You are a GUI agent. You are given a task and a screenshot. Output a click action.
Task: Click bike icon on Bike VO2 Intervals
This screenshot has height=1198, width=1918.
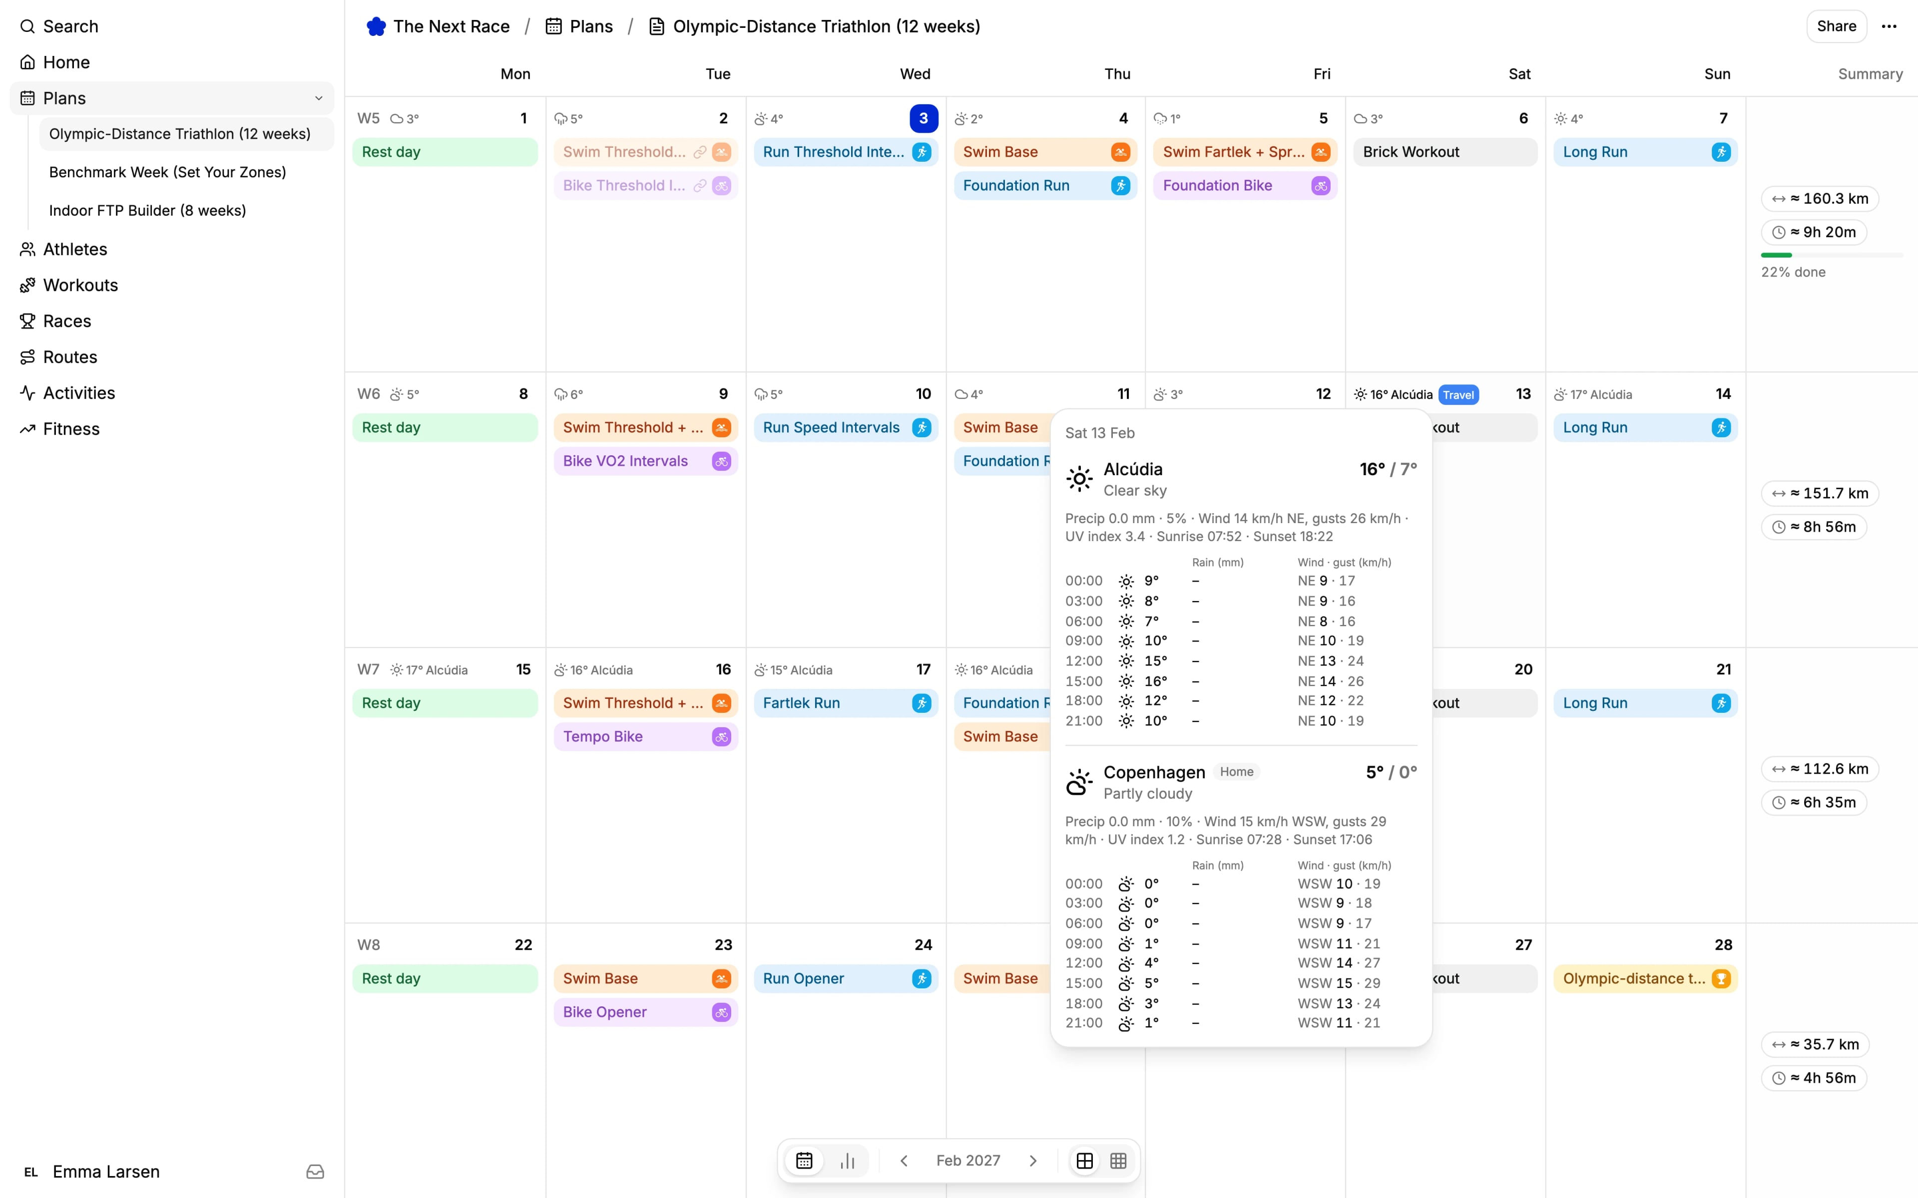pyautogui.click(x=721, y=461)
